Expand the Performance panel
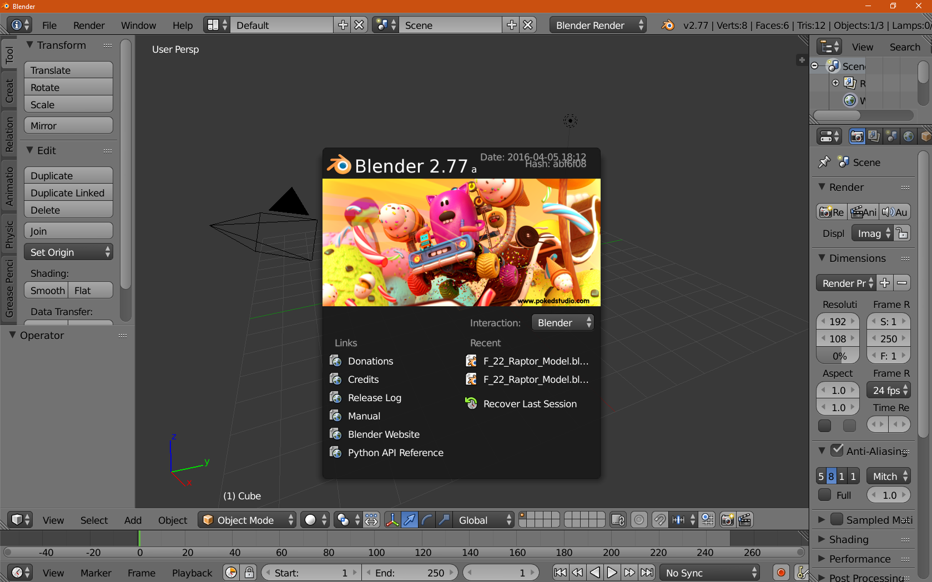This screenshot has width=932, height=582. pyautogui.click(x=822, y=559)
